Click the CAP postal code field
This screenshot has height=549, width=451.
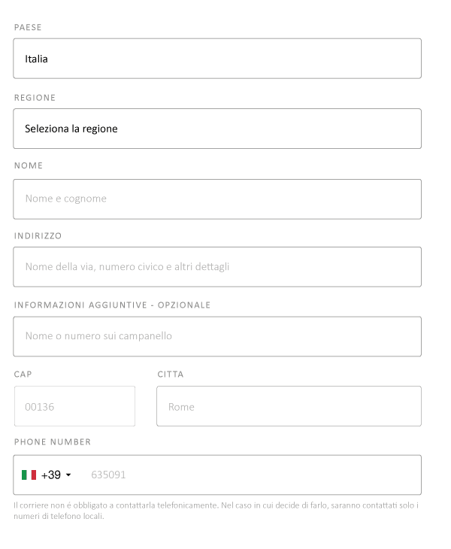[74, 407]
